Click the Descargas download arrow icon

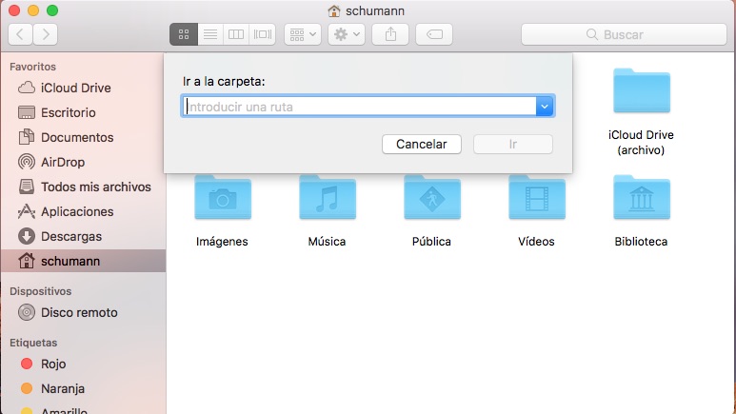click(x=27, y=236)
